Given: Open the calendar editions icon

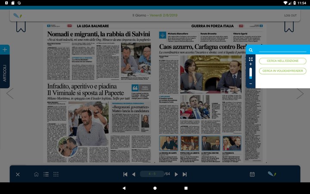Looking at the screenshot, I should [252, 174].
